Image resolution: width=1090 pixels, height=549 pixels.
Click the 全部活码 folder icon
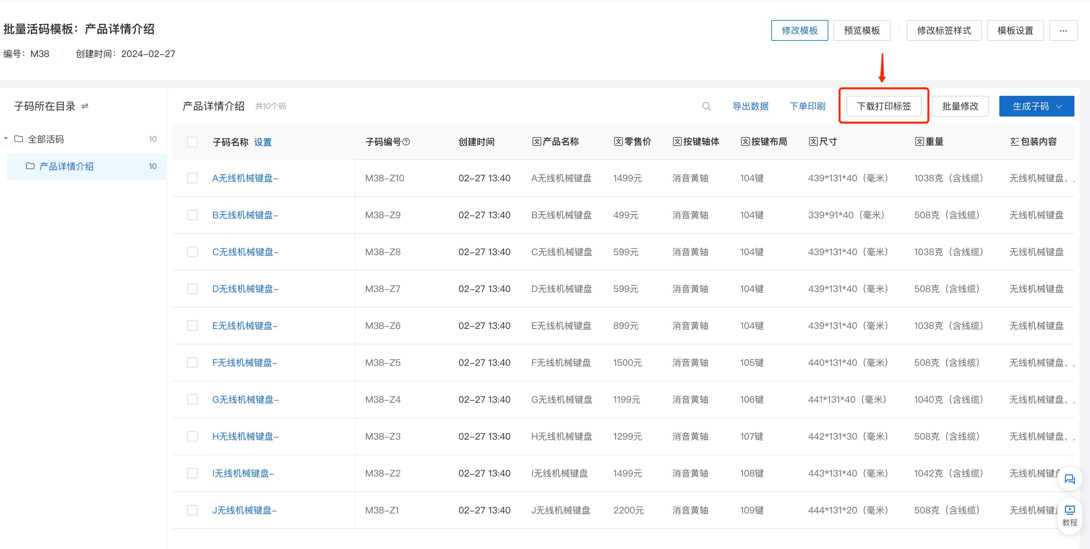(x=18, y=139)
